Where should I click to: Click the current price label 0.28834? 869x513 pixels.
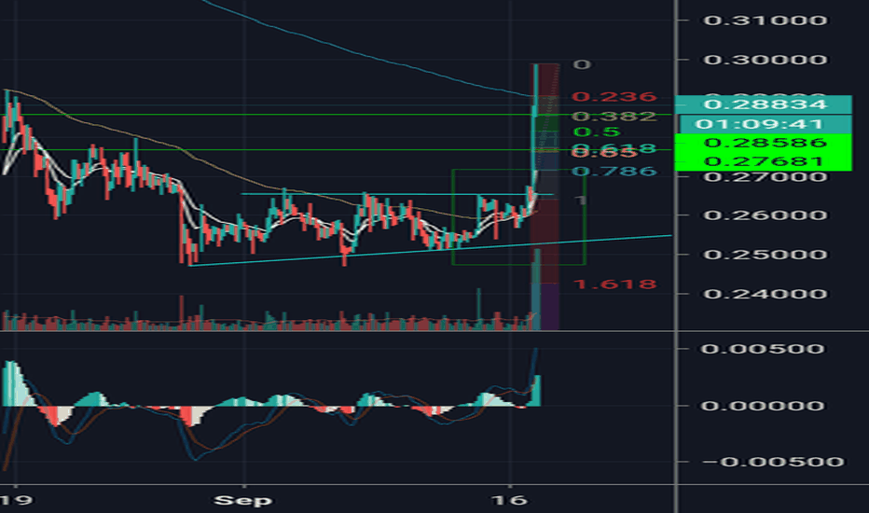coord(763,104)
